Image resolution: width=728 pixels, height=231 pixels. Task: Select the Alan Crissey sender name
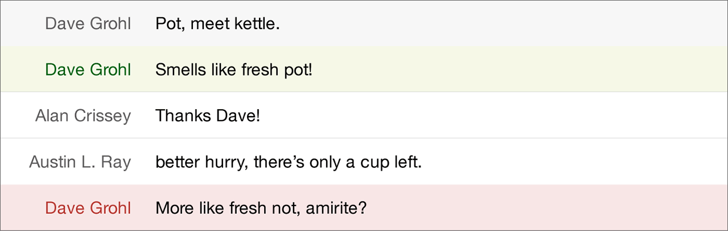[x=83, y=116]
